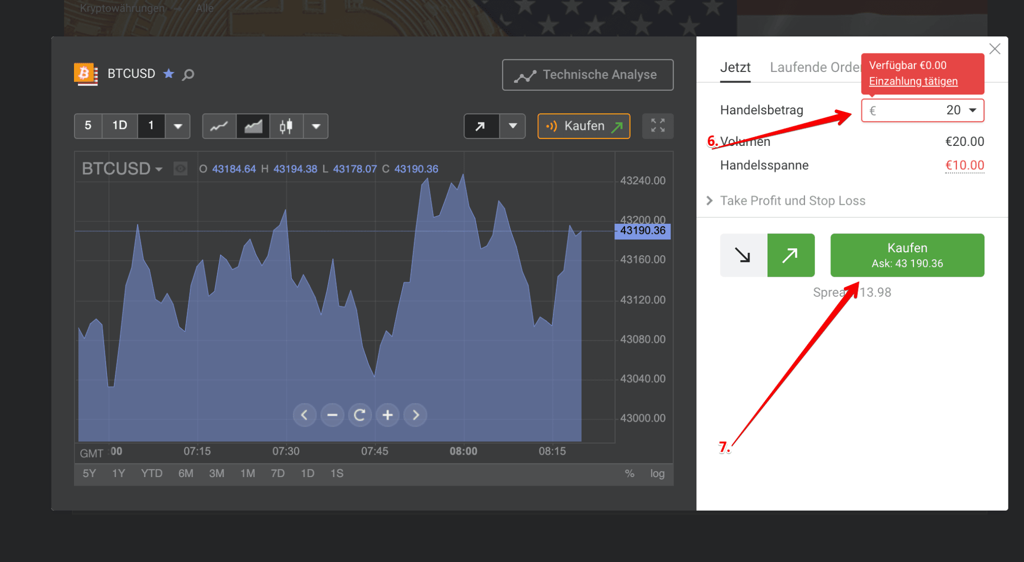The image size is (1024, 562).
Task: Click the favorite star next to BTCUSD
Action: (x=169, y=74)
